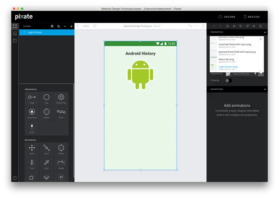This screenshot has width=279, height=198.
Task: Choose the Move animation icon
Action: click(32, 148)
